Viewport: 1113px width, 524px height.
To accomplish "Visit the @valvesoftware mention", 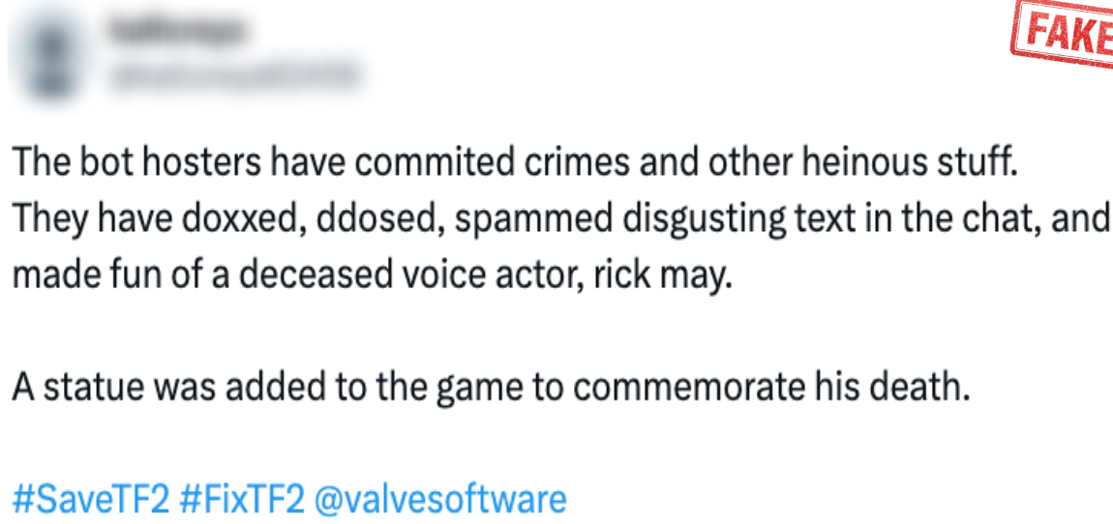I will click(x=441, y=499).
